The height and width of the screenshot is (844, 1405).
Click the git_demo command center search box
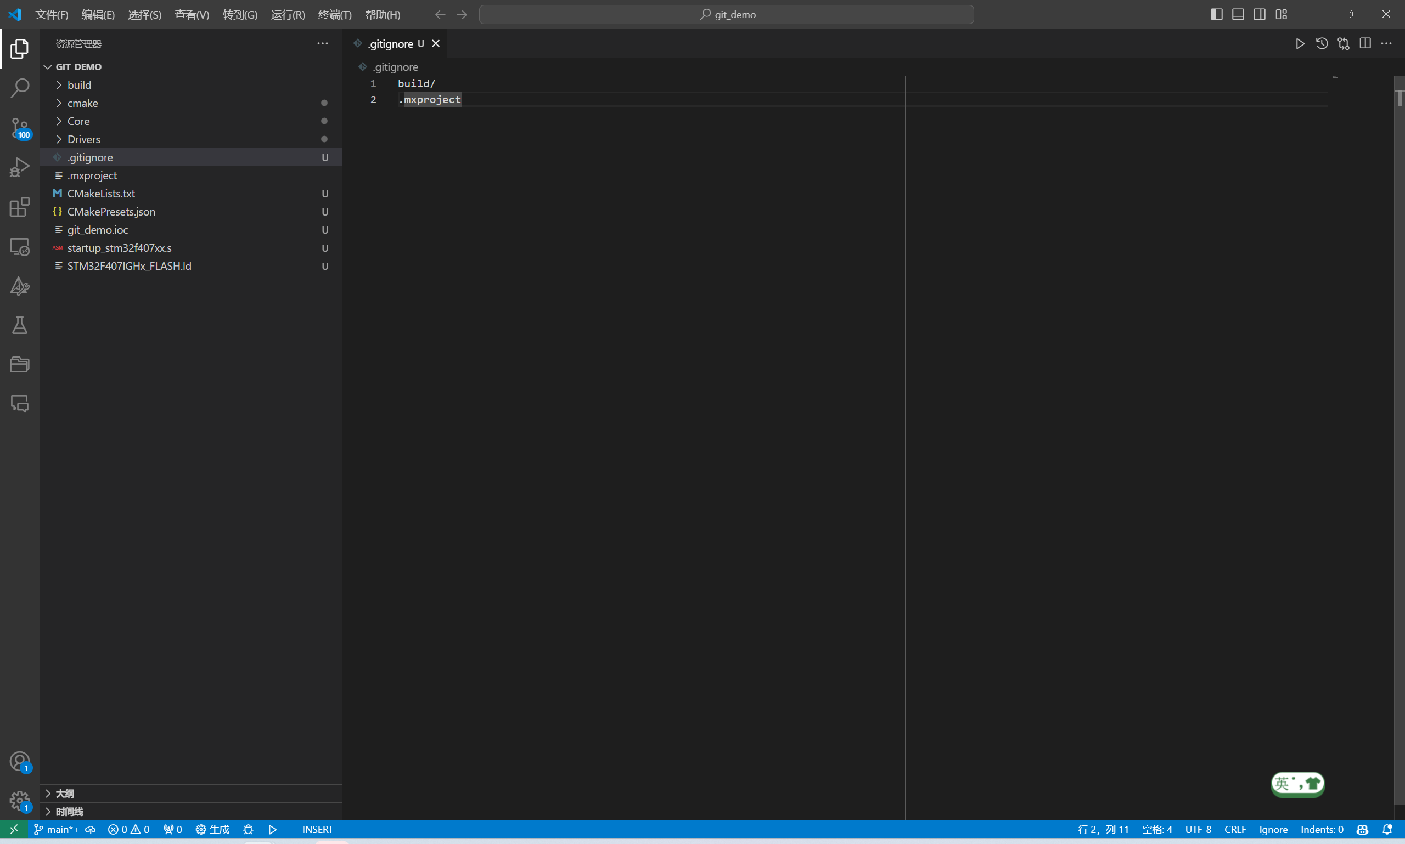(x=726, y=14)
